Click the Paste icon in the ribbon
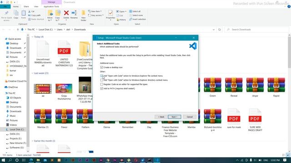 [x=23, y=13]
